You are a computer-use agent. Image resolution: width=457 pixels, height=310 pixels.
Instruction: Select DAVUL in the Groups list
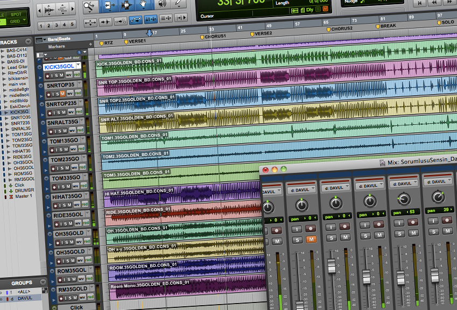(x=25, y=298)
